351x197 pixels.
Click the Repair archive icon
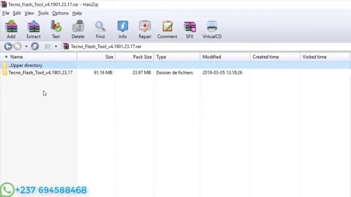pos(145,29)
